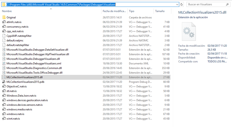Select Microsoft.VisualStudio.Diagnostics.Common.dll
232x127 pixels.
click(x=34, y=68)
